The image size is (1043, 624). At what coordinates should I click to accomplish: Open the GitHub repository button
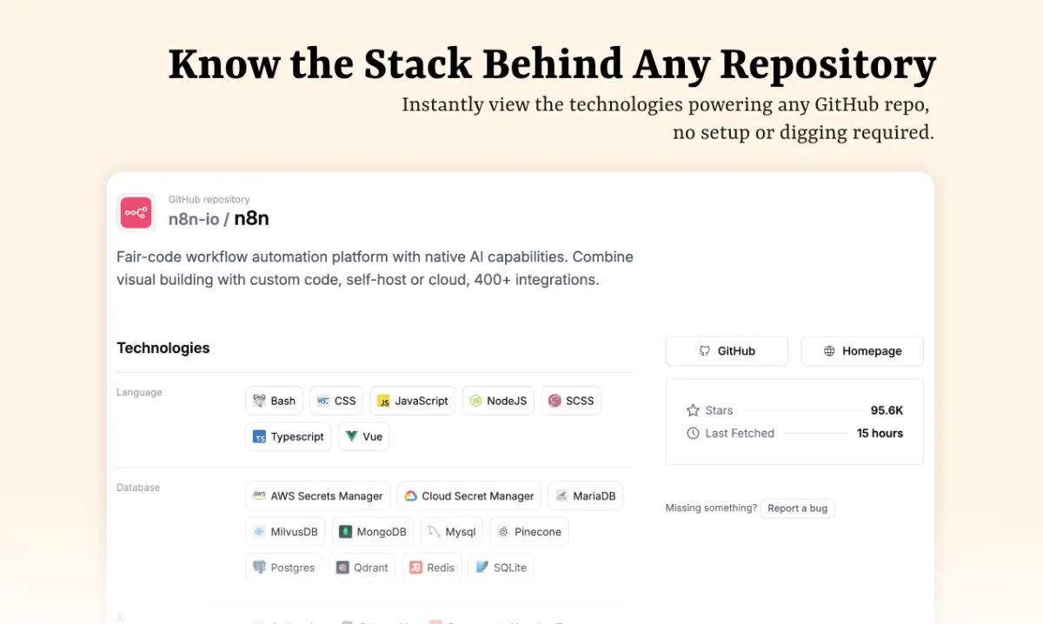(727, 350)
